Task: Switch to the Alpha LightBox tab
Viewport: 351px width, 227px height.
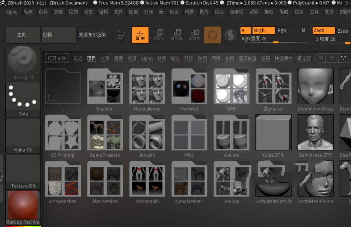Action: coord(147,58)
